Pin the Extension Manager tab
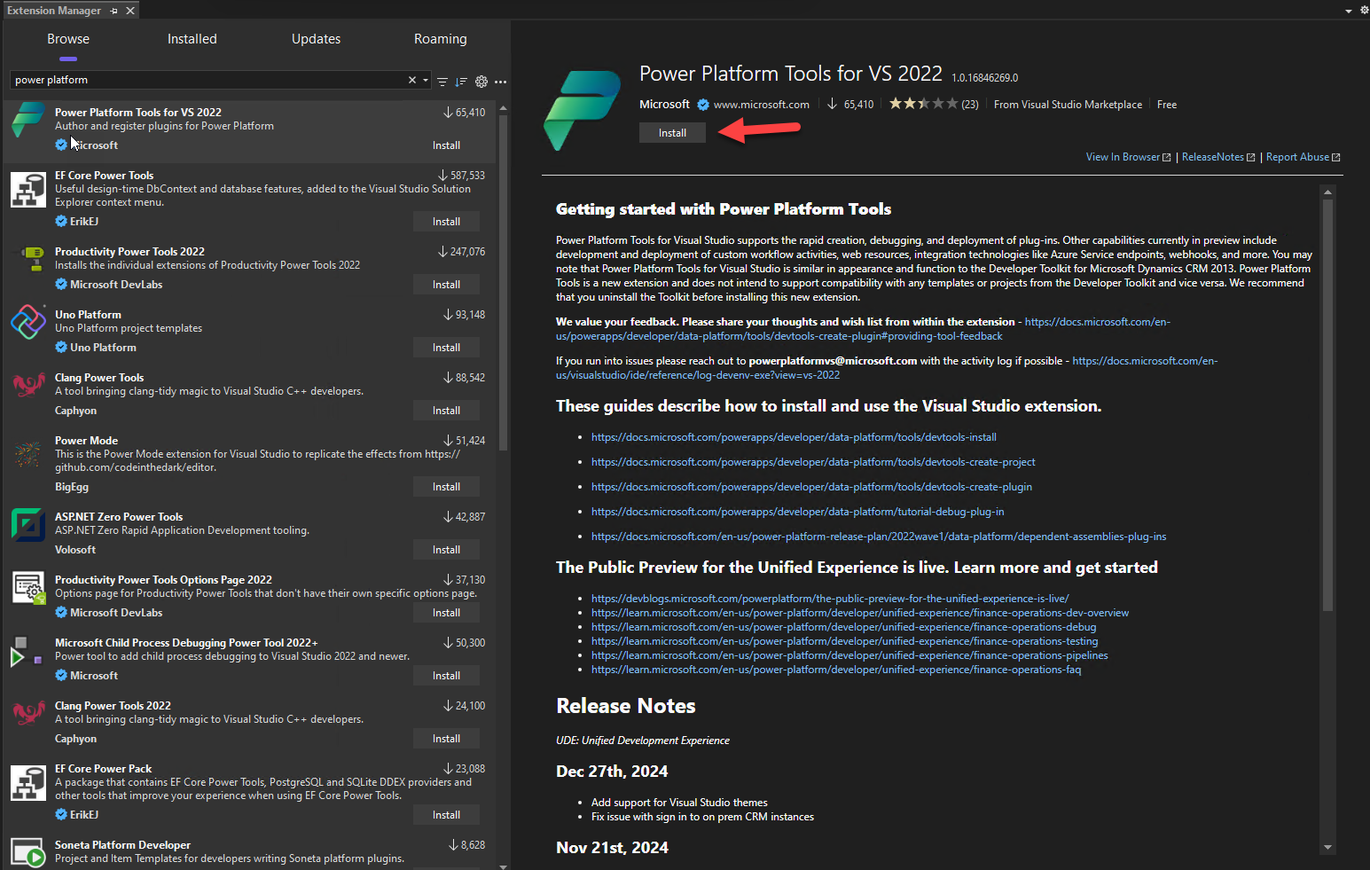The image size is (1370, 870). (114, 11)
